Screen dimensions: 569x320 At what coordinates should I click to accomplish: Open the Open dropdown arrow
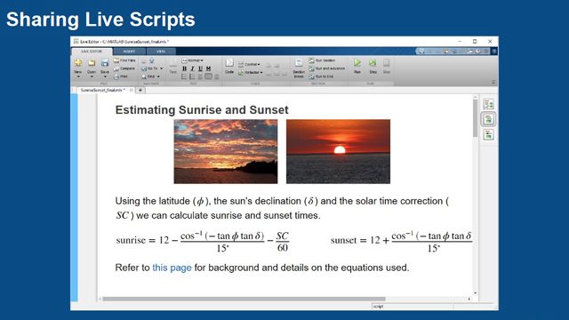[x=92, y=76]
